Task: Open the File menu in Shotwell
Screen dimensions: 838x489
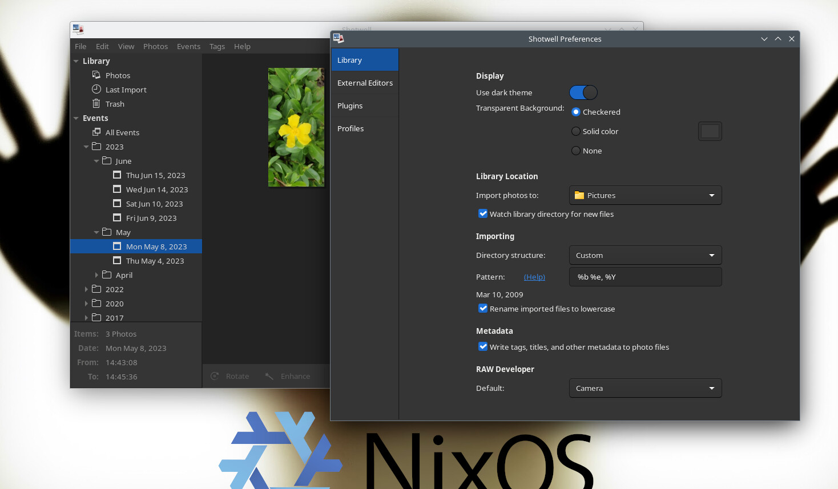Action: 80,46
